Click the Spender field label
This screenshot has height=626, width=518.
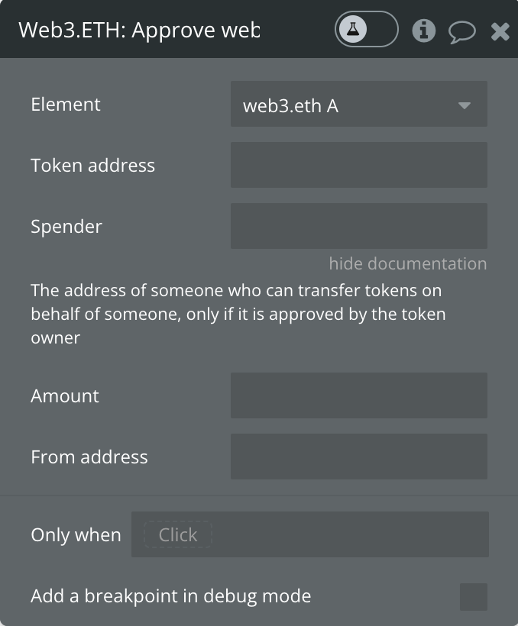[x=66, y=227]
